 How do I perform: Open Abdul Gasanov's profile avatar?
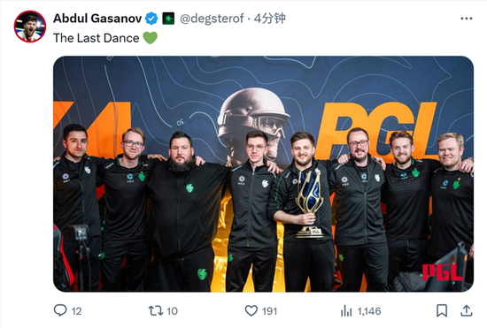[x=30, y=27]
